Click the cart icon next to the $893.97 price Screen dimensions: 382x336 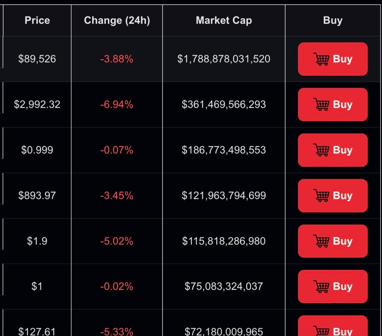click(x=321, y=196)
